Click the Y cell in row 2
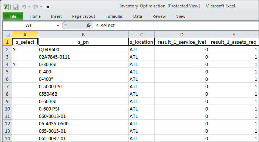The width and height of the screenshot is (259, 142). click(x=25, y=49)
